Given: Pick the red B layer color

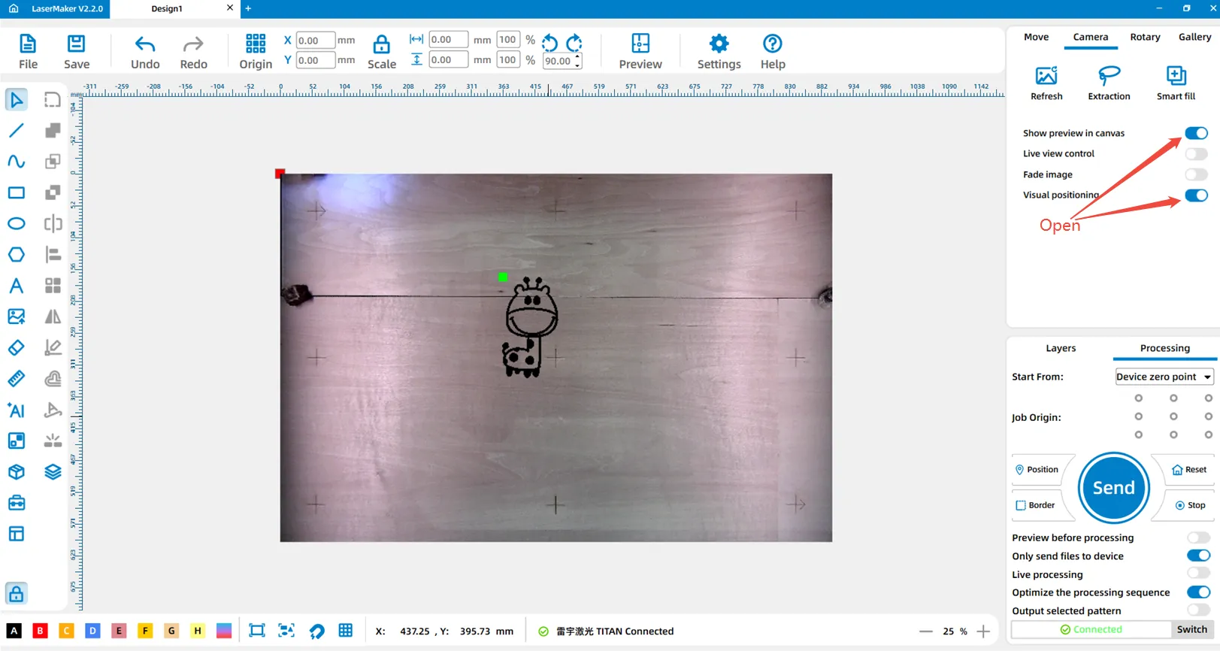Looking at the screenshot, I should click(x=41, y=631).
